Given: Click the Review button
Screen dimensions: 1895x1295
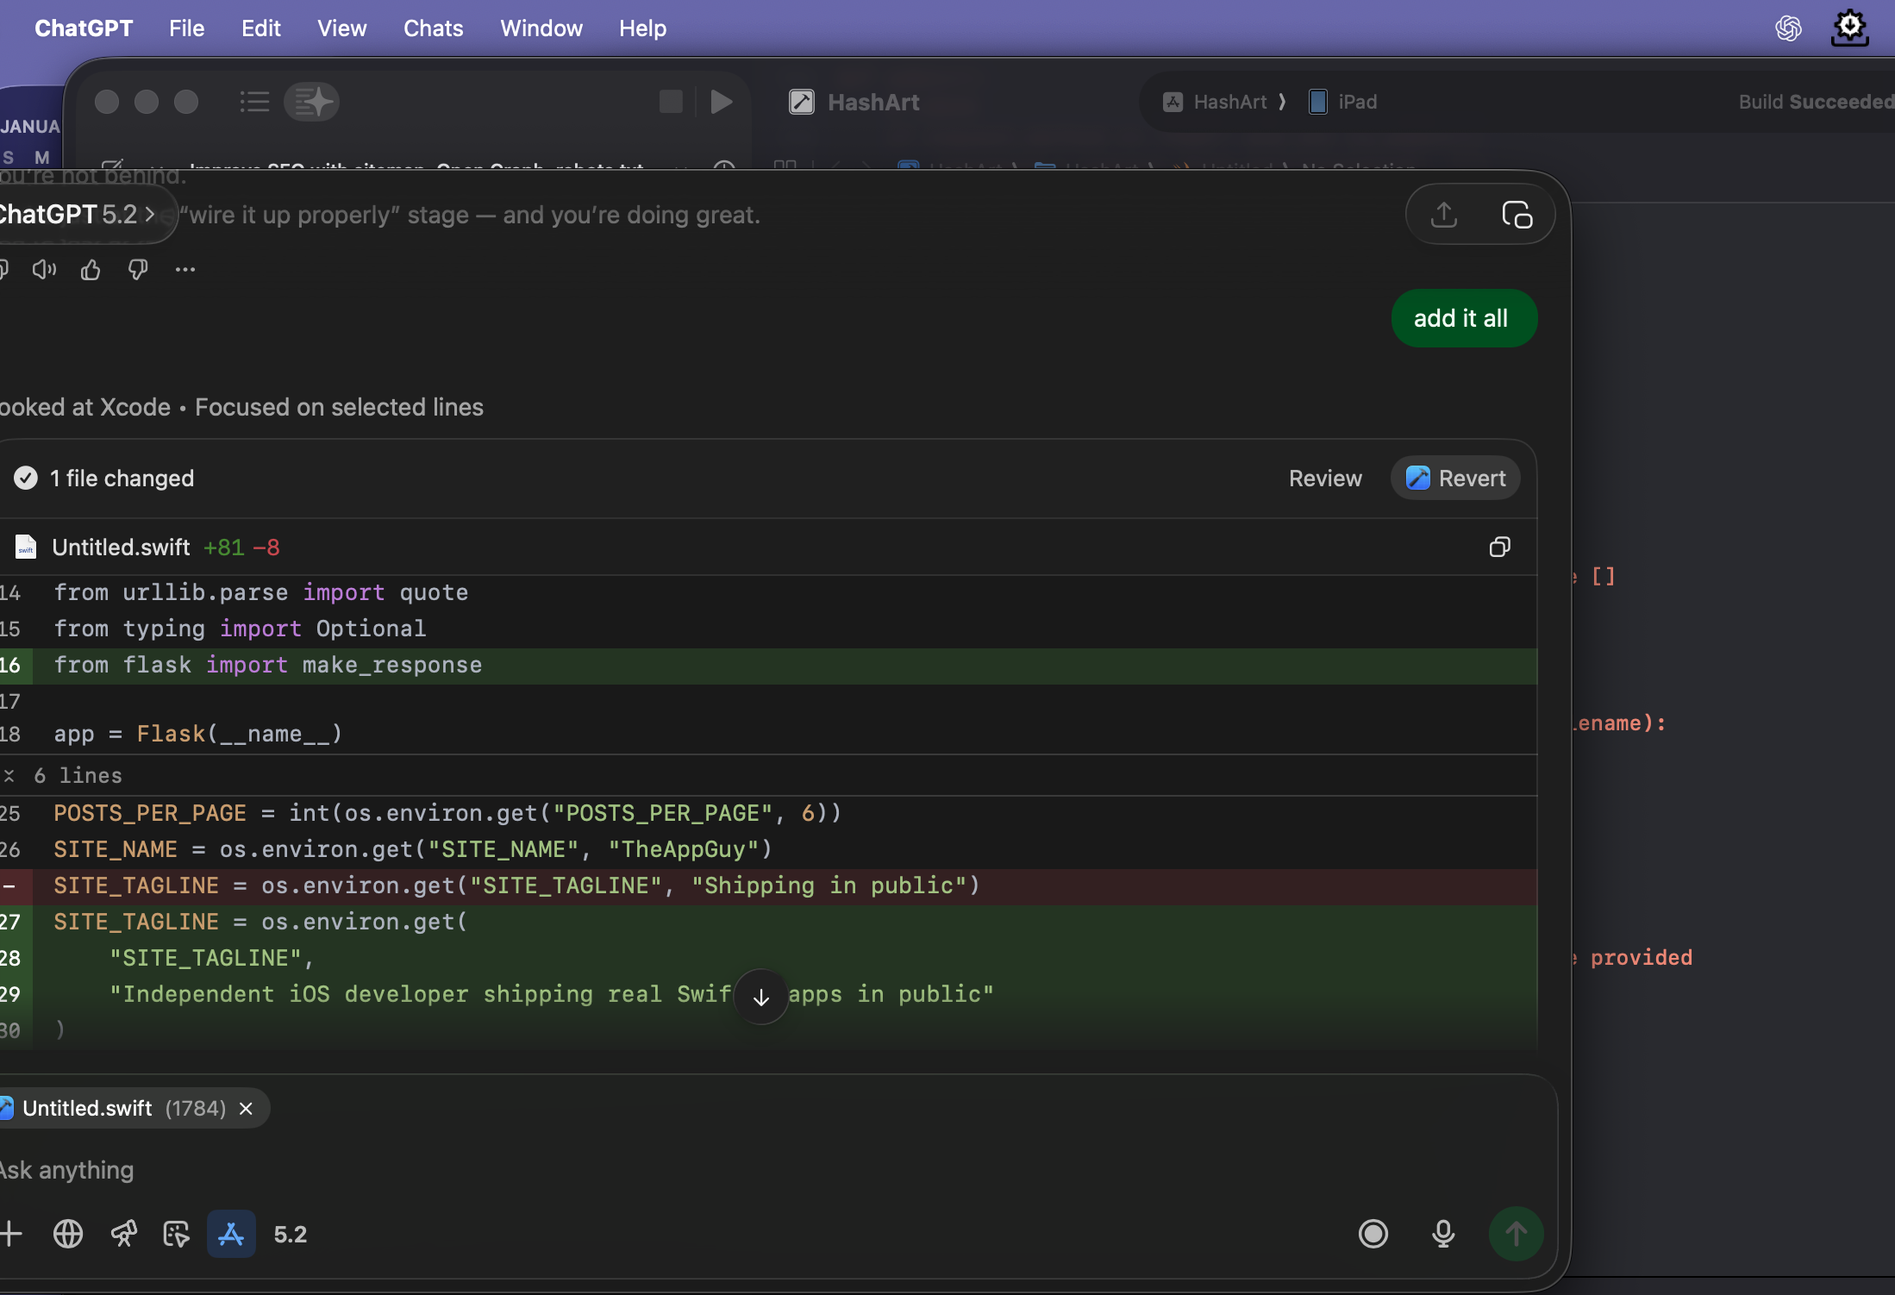Looking at the screenshot, I should click(x=1325, y=478).
